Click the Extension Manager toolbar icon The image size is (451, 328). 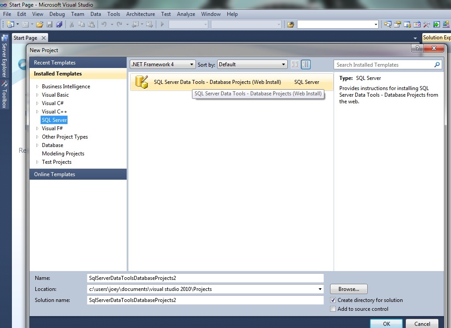pyautogui.click(x=446, y=24)
